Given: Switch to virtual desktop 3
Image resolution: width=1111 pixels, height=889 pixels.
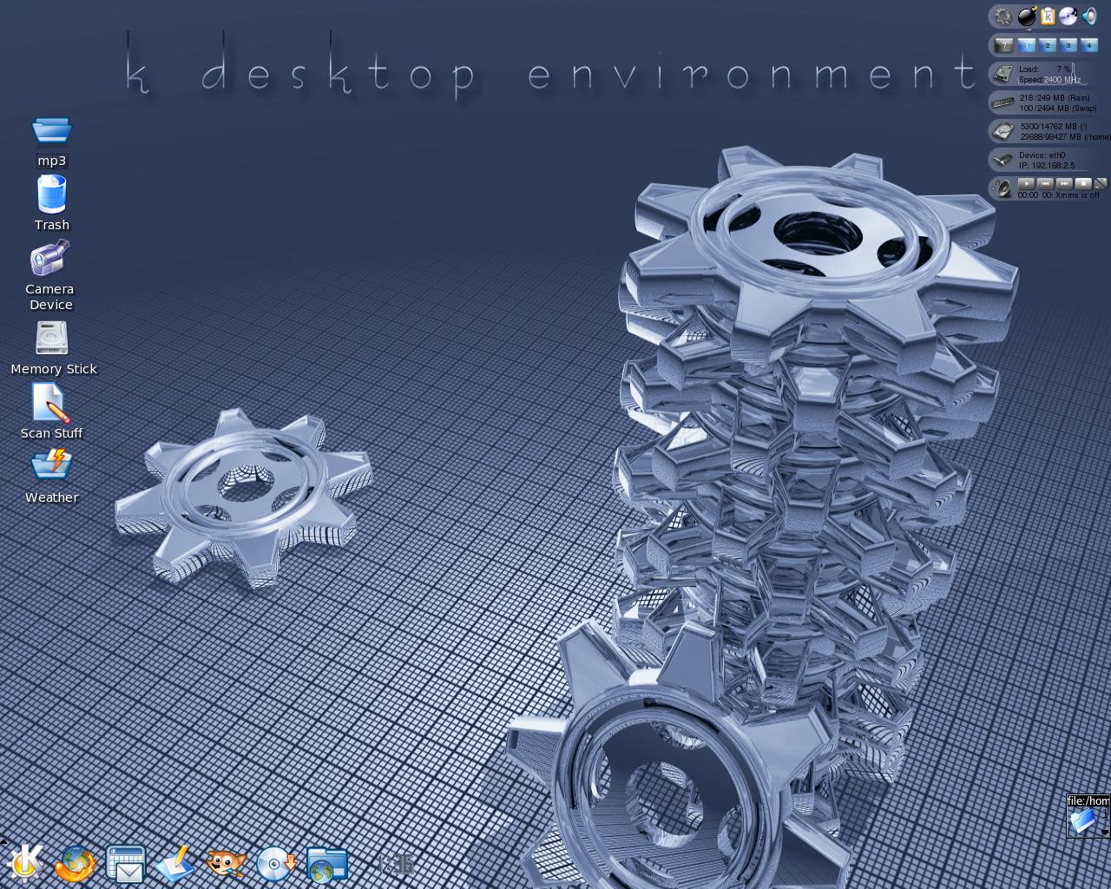Looking at the screenshot, I should coord(1068,45).
